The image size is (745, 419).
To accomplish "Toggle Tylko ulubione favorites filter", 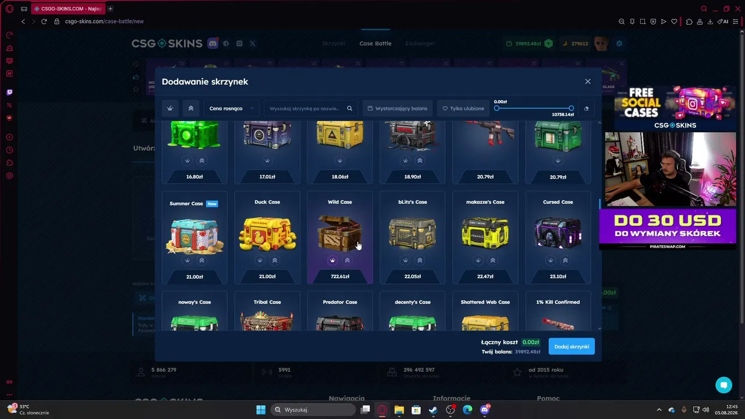I will click(x=463, y=108).
